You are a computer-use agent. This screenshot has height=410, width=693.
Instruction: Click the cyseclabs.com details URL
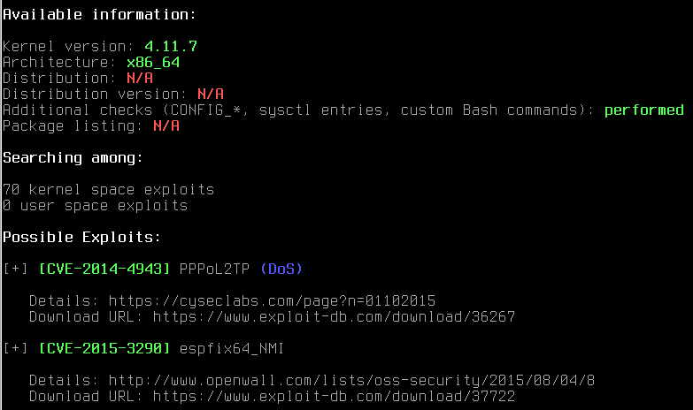point(272,301)
